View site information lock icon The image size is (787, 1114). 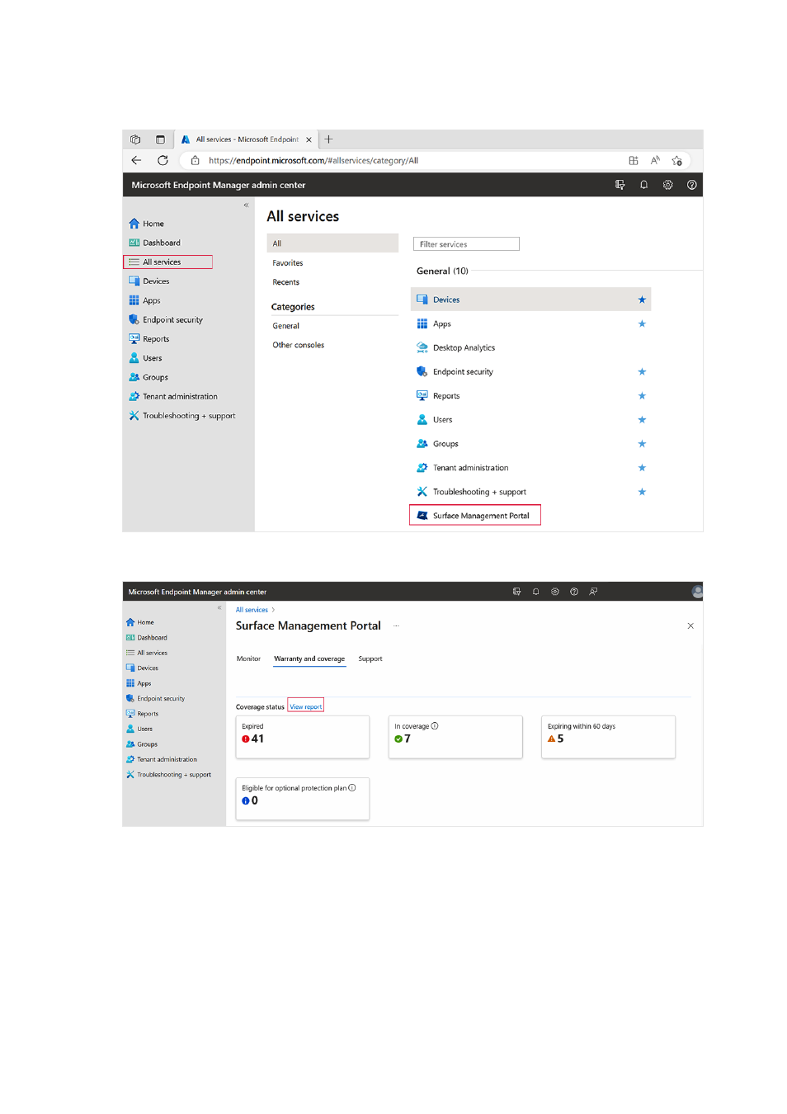click(x=195, y=161)
